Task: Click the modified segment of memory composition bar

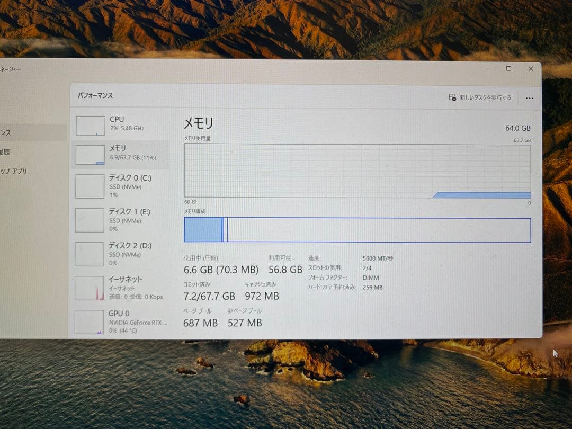Action: tap(225, 230)
